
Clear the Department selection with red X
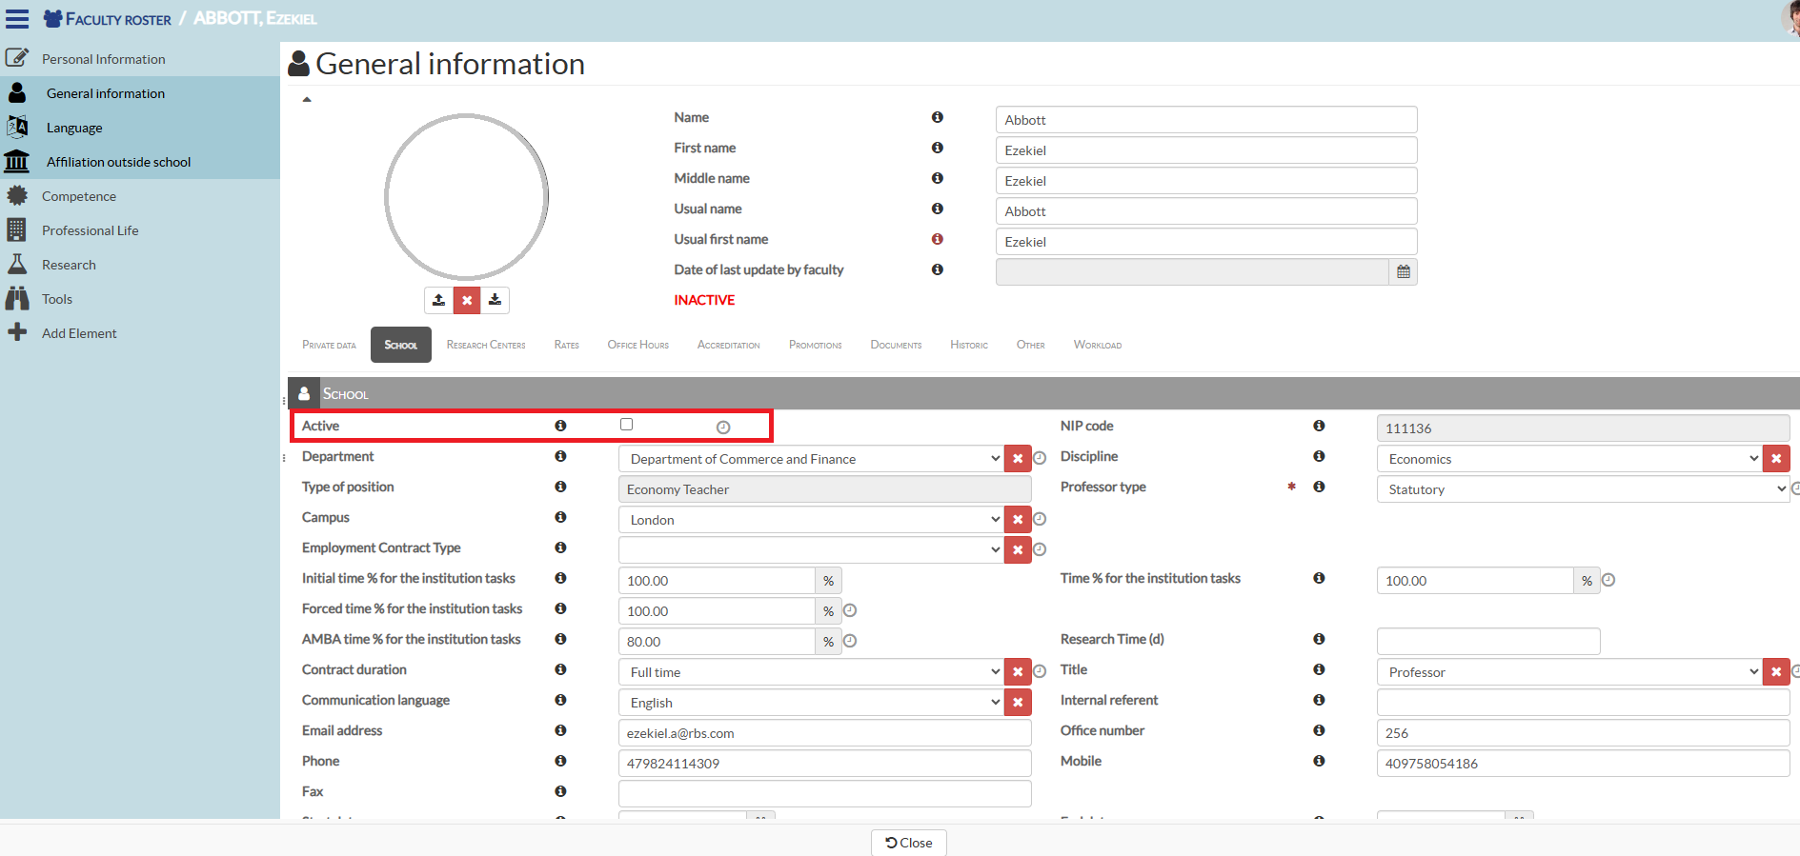1018,459
